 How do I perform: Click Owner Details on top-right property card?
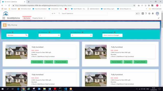[x=116, y=62]
